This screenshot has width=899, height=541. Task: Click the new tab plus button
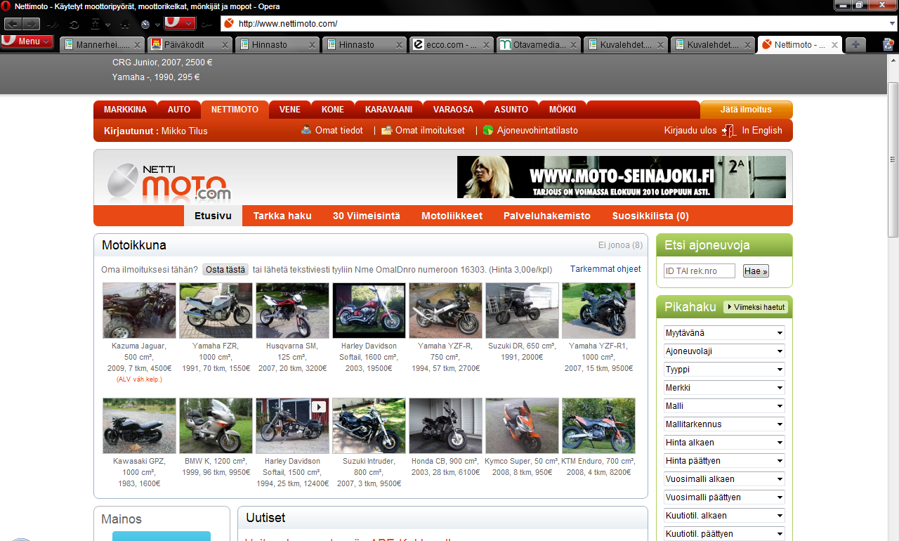point(855,44)
